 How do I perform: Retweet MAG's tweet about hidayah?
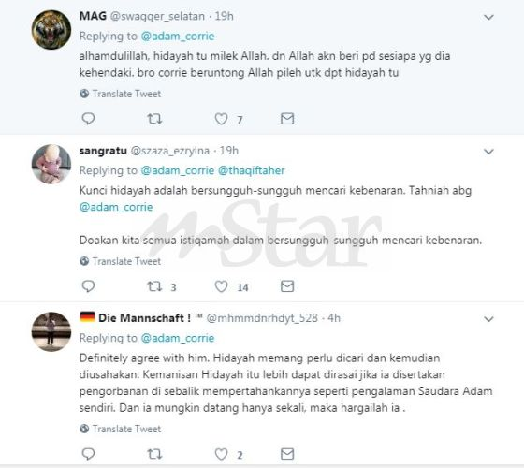coord(154,119)
